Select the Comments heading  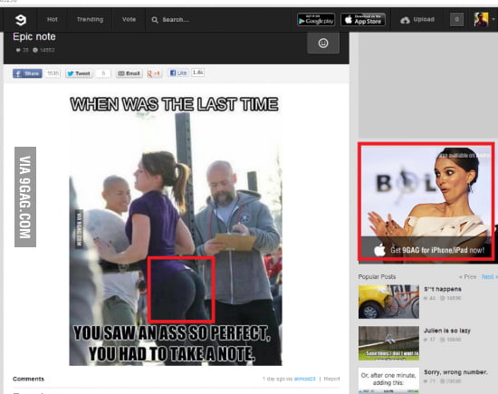pos(29,379)
